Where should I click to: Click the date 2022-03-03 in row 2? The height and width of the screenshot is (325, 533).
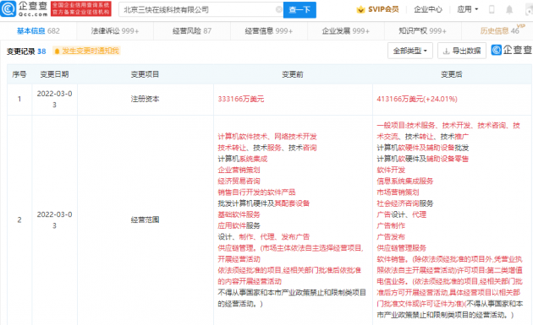[54, 219]
